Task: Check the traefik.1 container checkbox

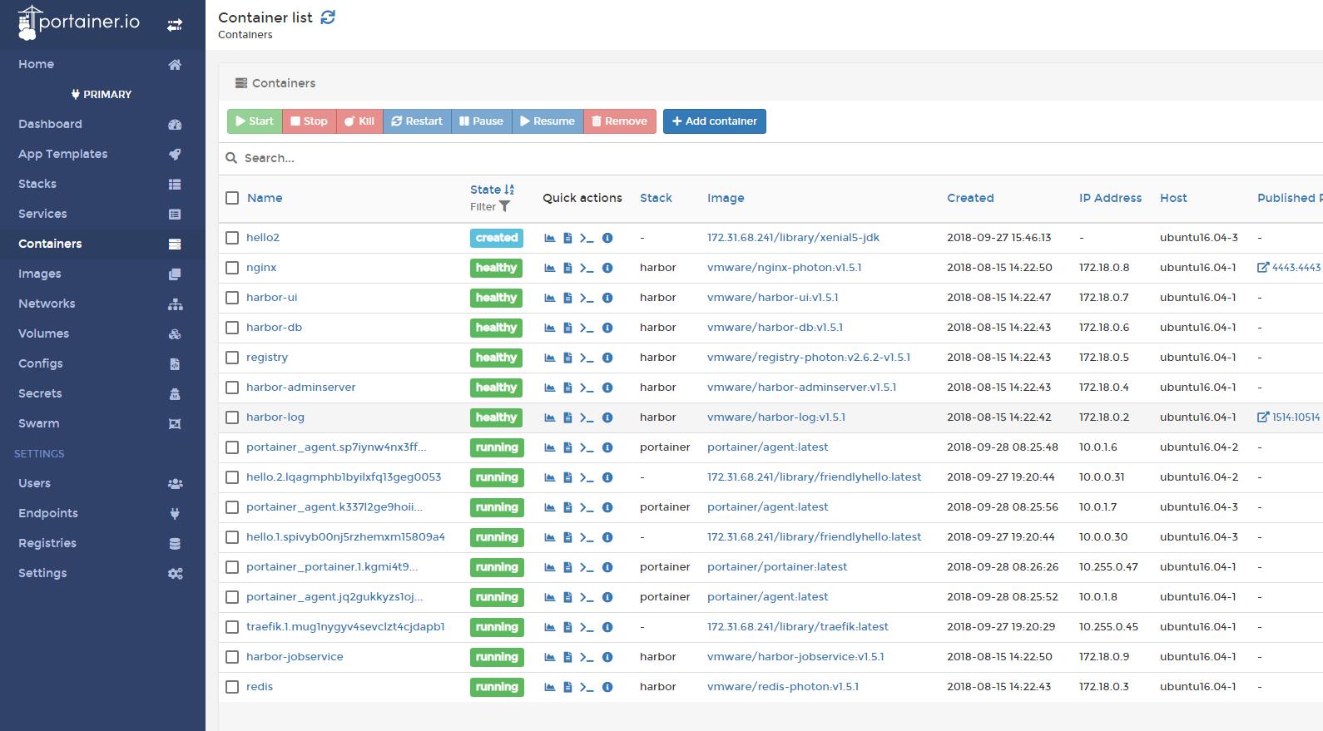Action: (x=232, y=627)
